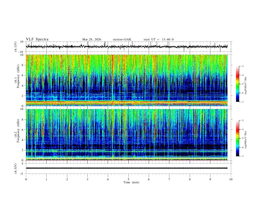Click time axis tick label "7"
This screenshot has width=260, height=201.
(169, 179)
